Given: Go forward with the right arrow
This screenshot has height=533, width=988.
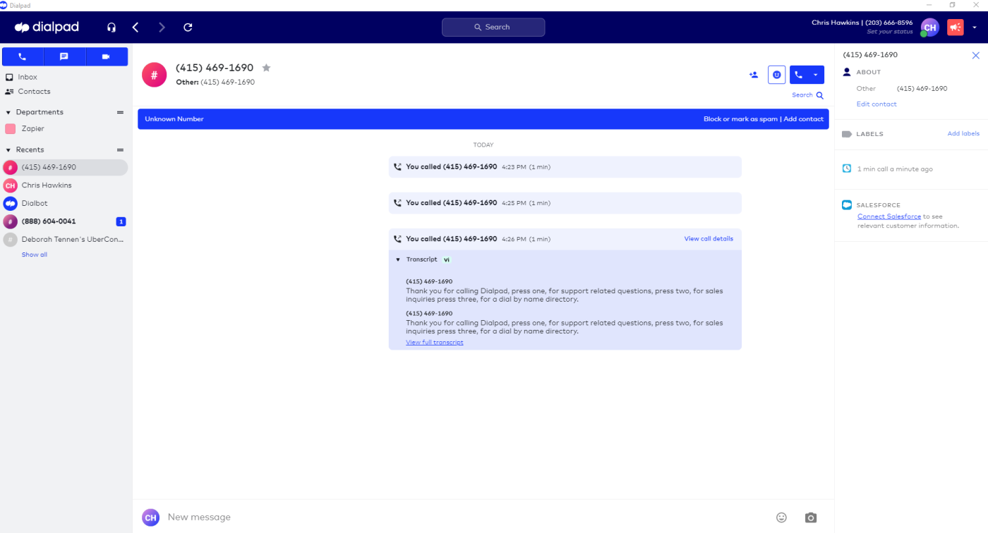Looking at the screenshot, I should [x=162, y=27].
